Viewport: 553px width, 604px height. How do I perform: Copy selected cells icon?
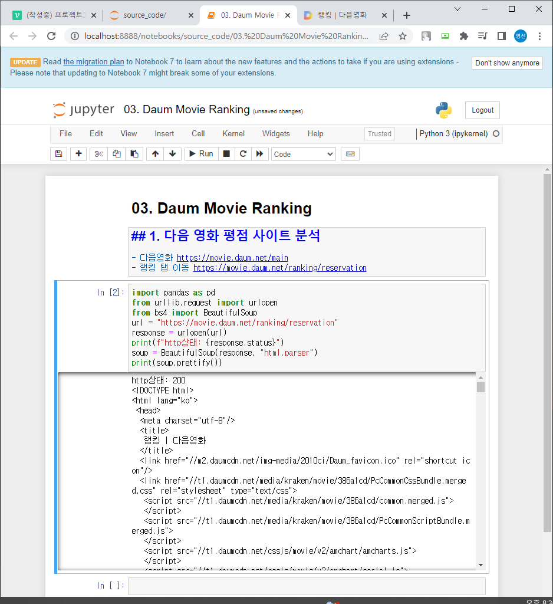(117, 154)
